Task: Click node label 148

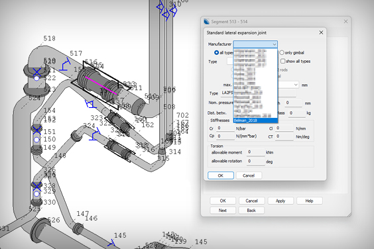Action: tap(60, 156)
